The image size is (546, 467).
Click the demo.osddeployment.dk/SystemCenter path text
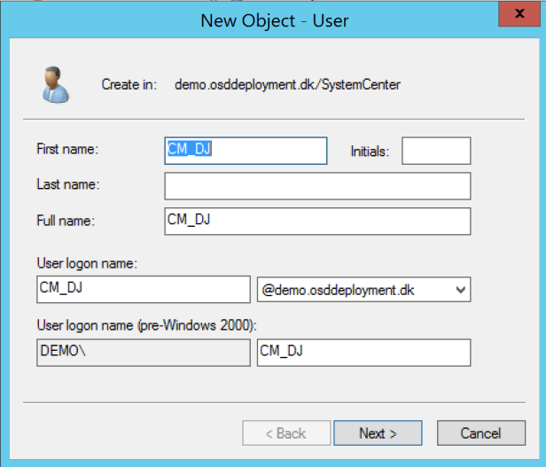287,85
